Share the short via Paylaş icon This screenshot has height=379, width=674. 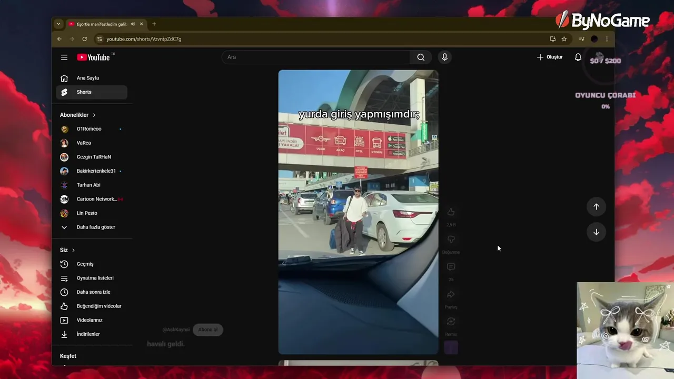(x=451, y=294)
